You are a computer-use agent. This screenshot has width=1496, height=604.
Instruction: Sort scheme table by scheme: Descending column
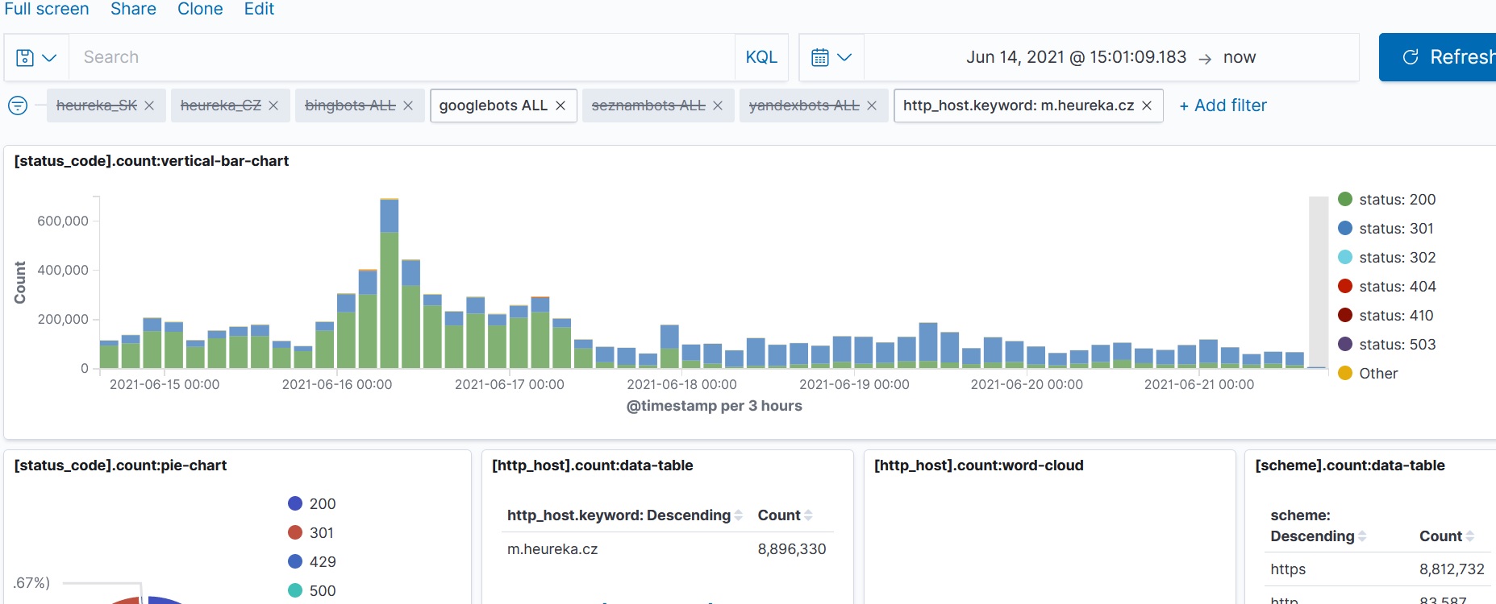[1318, 526]
